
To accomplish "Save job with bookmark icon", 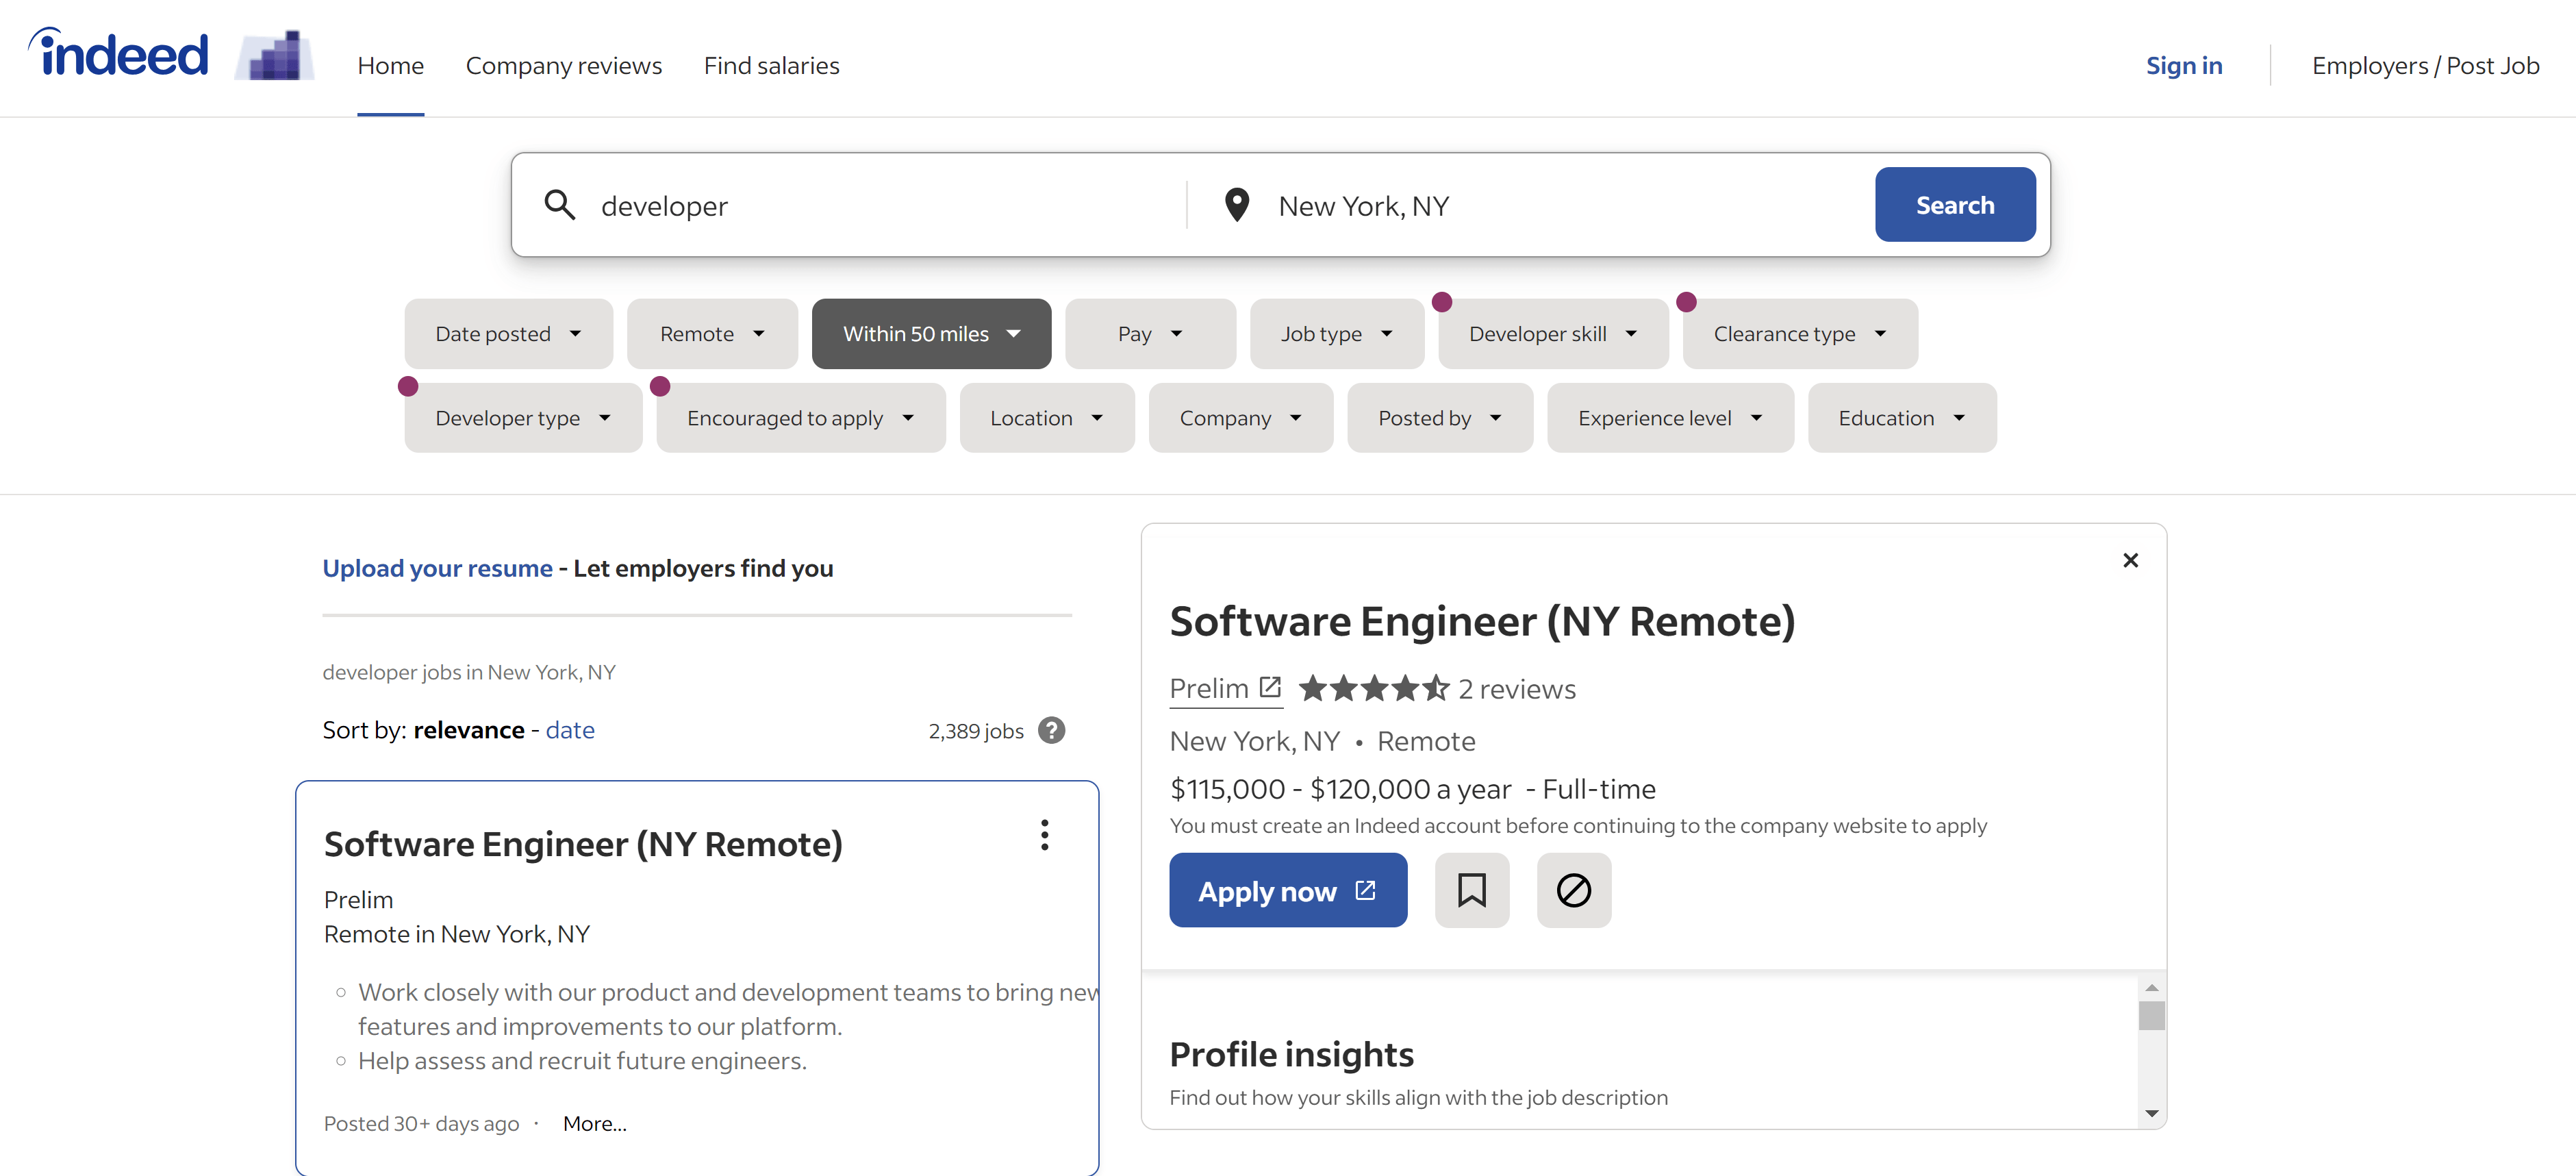I will pyautogui.click(x=1471, y=890).
